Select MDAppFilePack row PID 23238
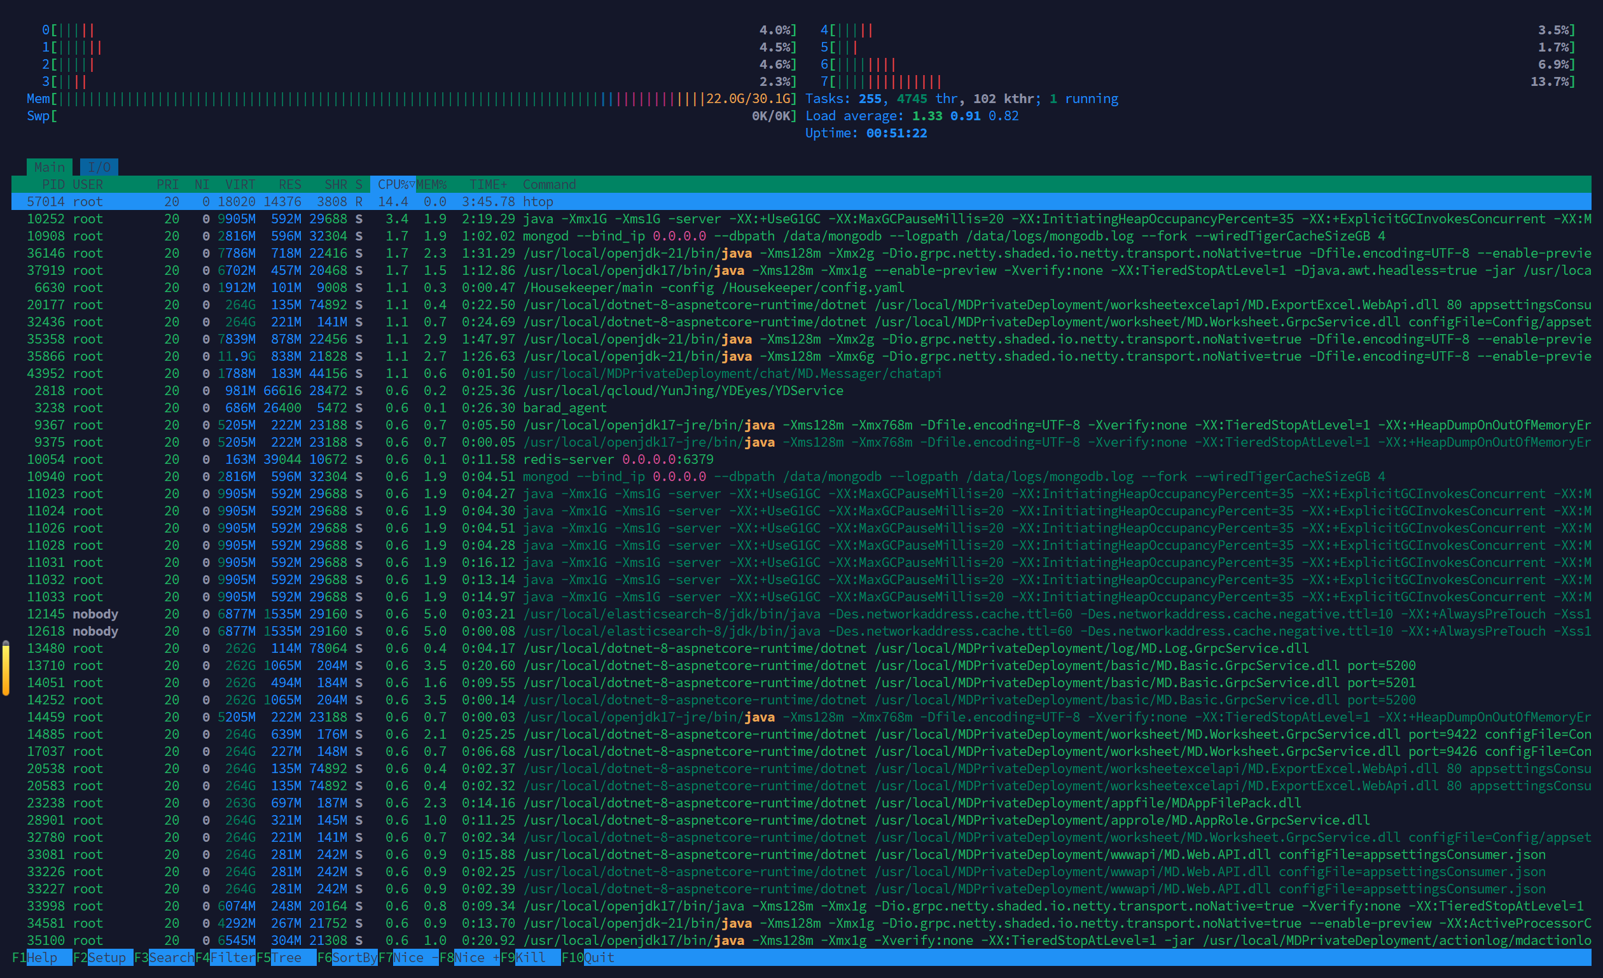Viewport: 1603px width, 978px height. (801, 803)
